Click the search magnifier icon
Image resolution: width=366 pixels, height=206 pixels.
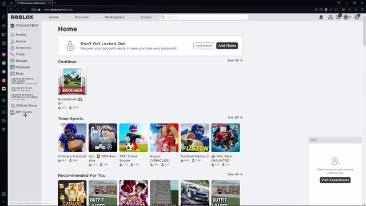162,17
